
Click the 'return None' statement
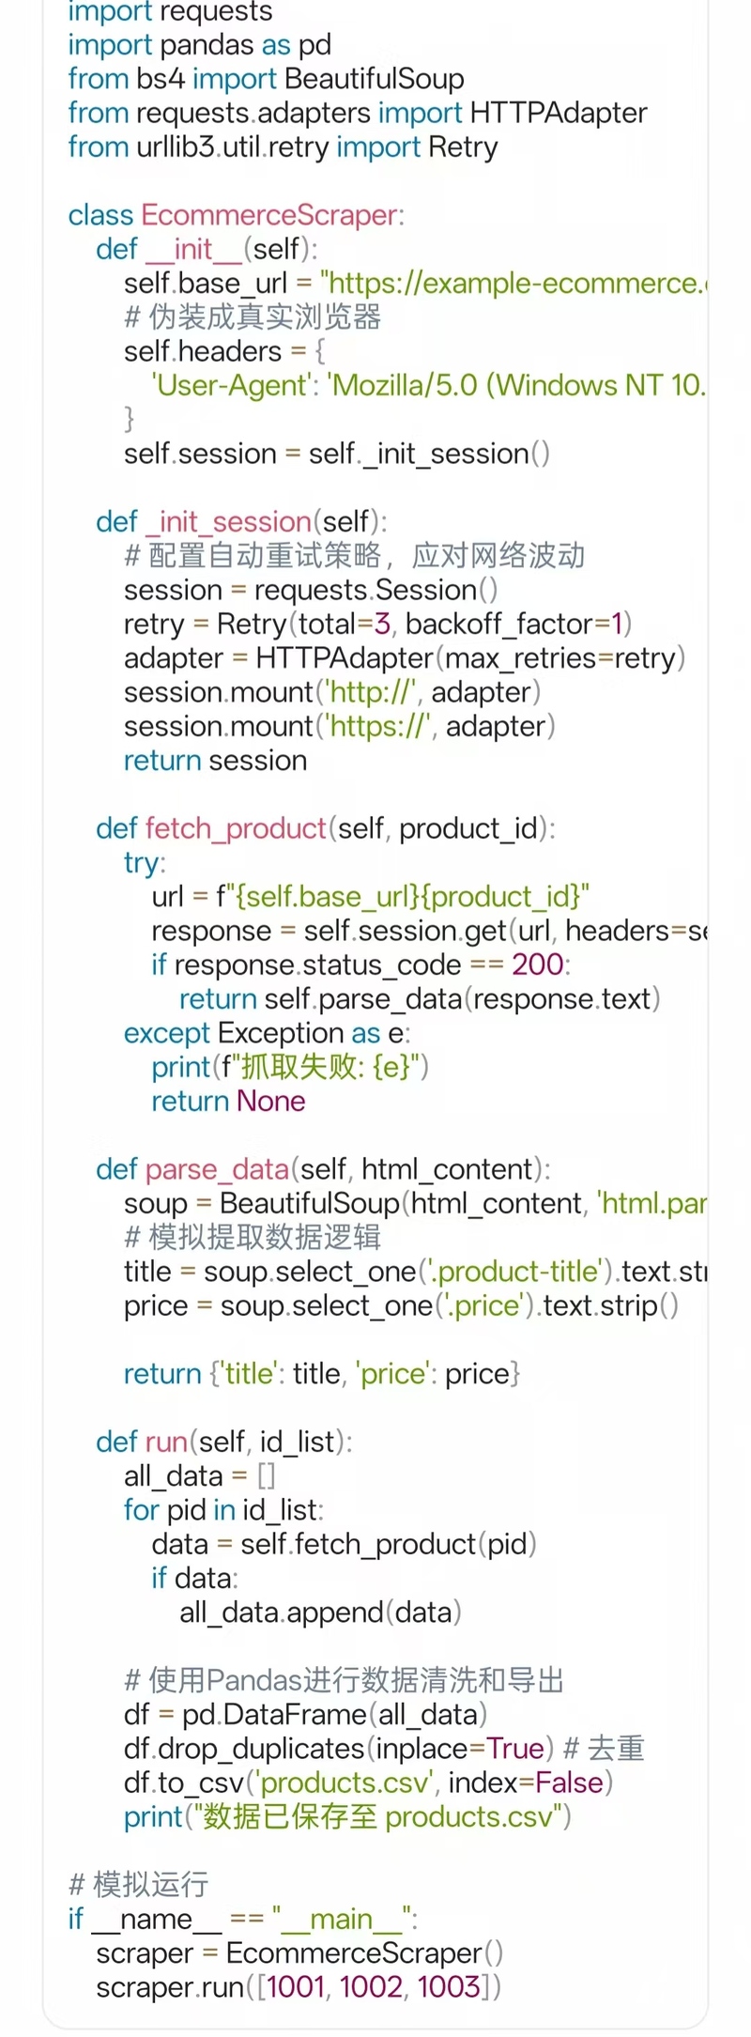[x=228, y=1101]
